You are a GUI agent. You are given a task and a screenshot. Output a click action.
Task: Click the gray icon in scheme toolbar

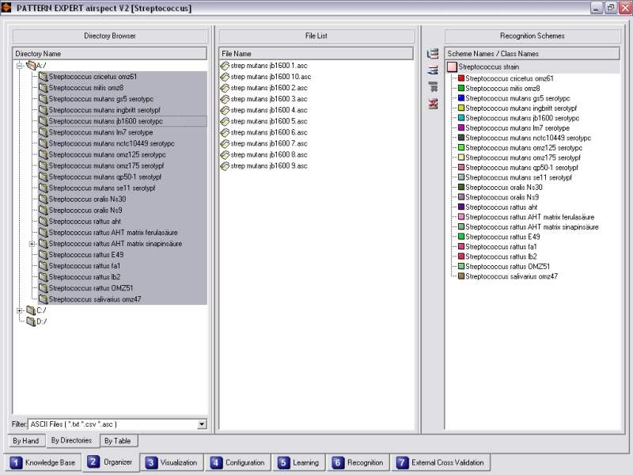coord(433,87)
